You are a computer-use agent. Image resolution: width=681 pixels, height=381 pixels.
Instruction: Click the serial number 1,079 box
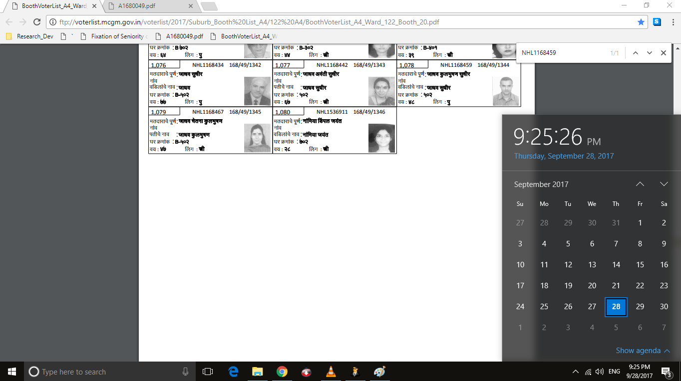[x=164, y=112]
